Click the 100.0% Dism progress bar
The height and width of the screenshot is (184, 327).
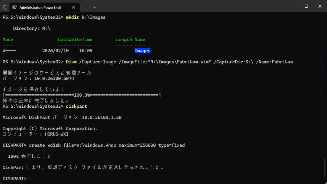point(81,95)
